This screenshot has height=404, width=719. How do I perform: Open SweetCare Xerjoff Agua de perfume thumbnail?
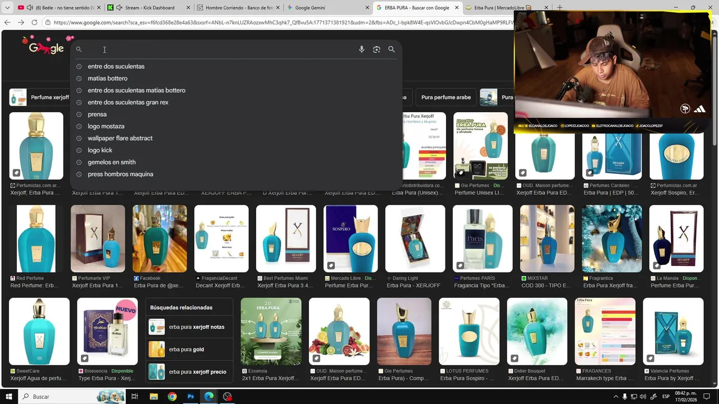(x=39, y=332)
